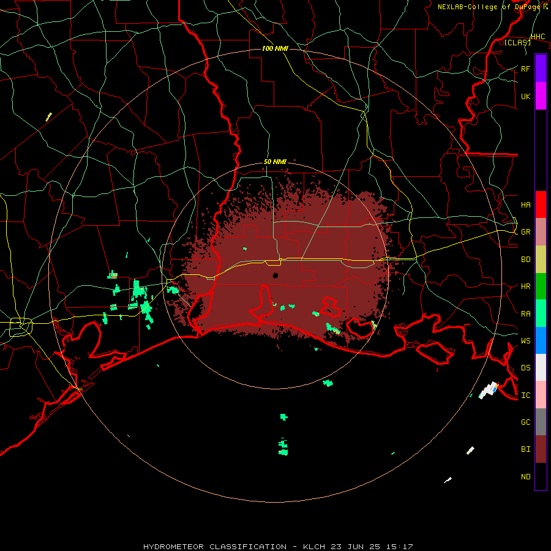Click the IC legend label

click(x=525, y=395)
